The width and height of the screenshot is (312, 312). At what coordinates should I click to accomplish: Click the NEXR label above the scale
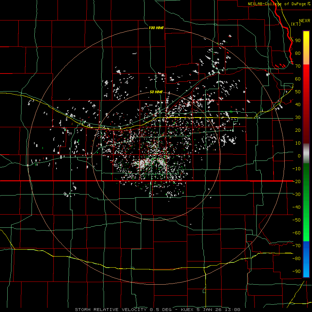click(x=304, y=21)
